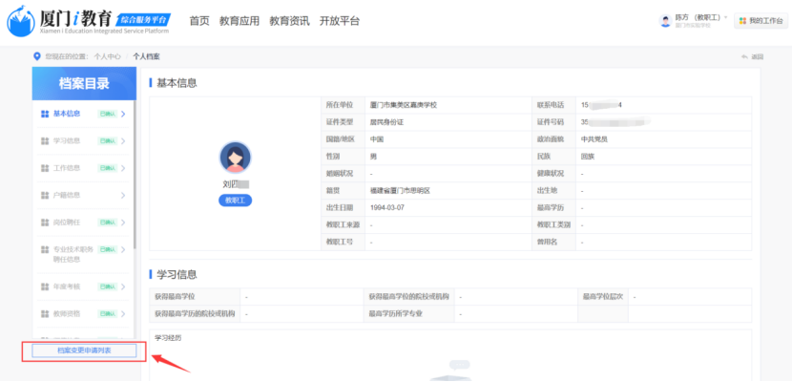Click the grid icon beside 基本信息
792x382 pixels.
45,115
